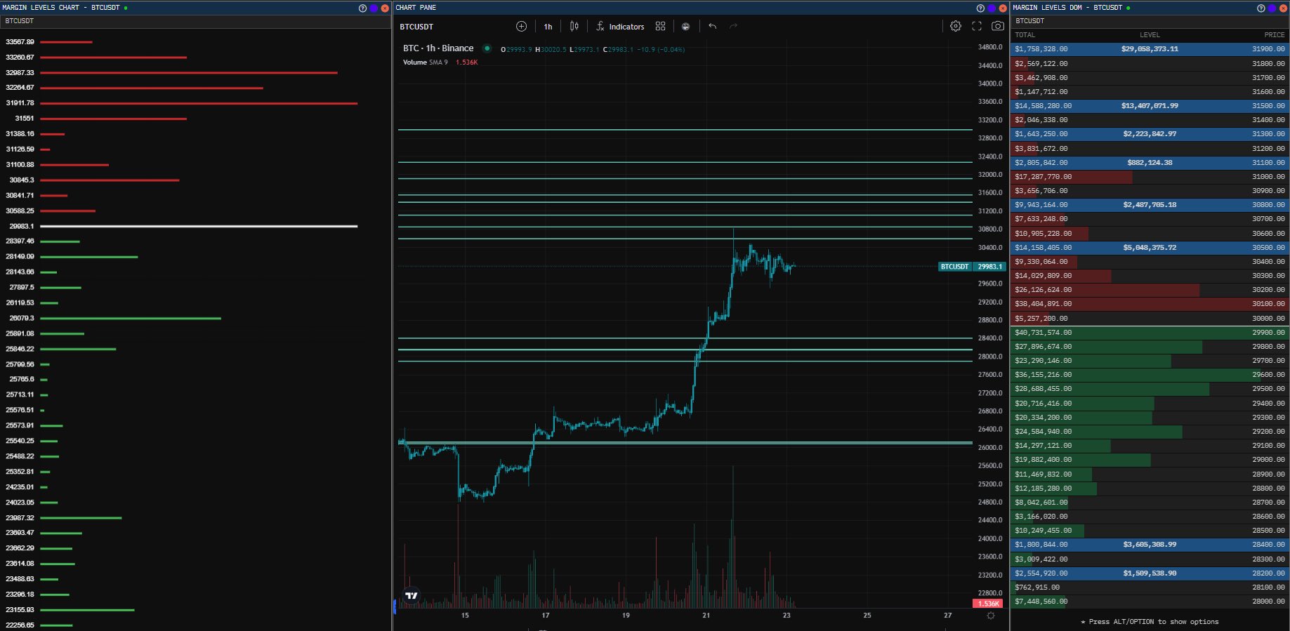
Task: Select the DOM row at price 30800.00
Action: pos(1150,205)
